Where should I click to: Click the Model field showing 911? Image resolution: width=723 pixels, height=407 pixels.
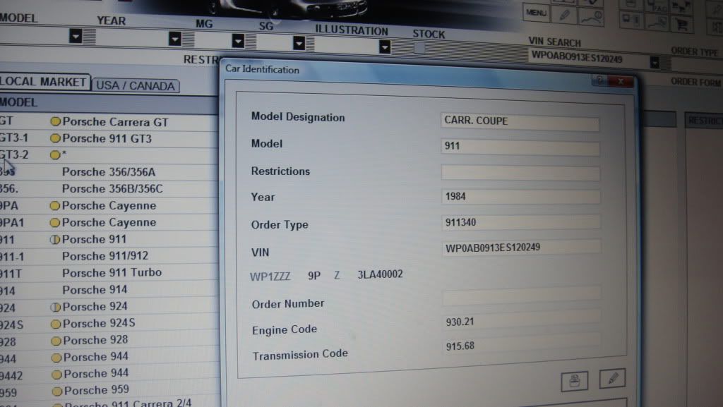tap(520, 147)
